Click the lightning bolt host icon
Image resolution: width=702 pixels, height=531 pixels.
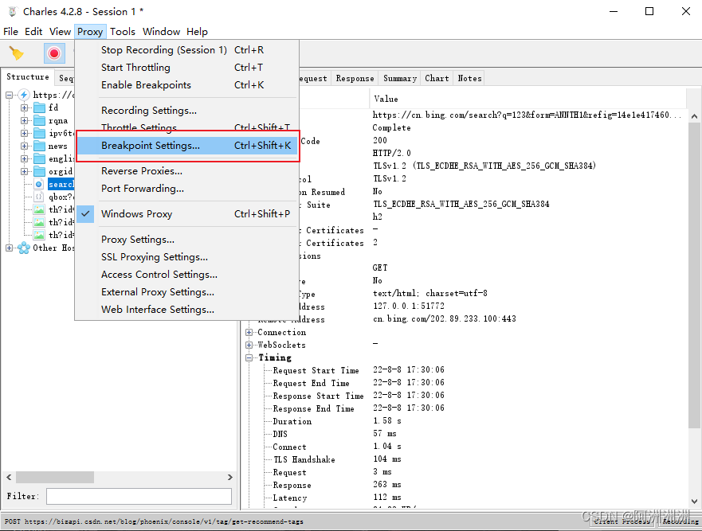click(24, 95)
